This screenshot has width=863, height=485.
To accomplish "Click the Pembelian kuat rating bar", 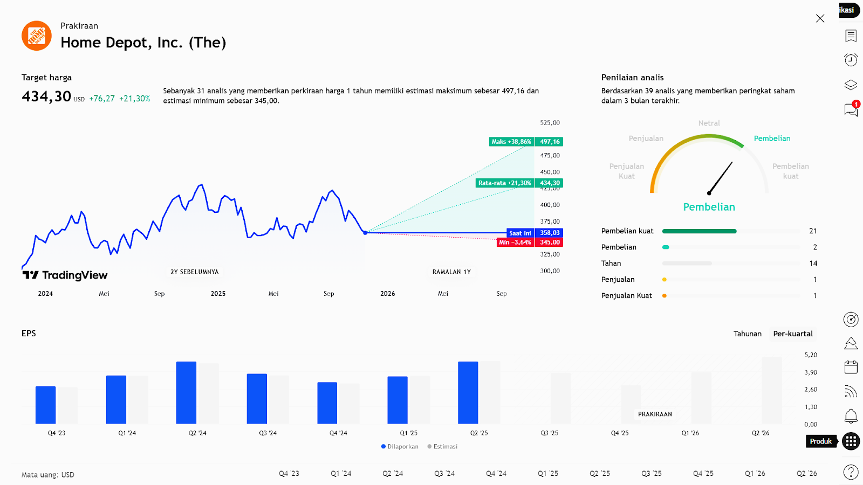I will coord(699,231).
